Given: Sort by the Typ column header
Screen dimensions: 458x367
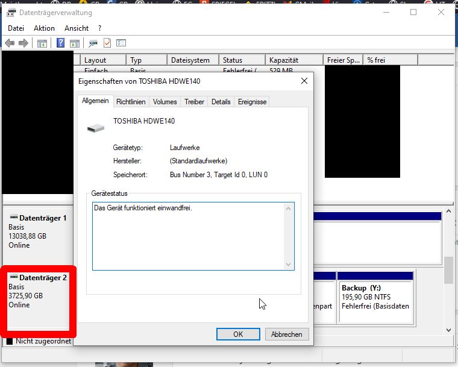Looking at the screenshot, I should click(x=146, y=60).
